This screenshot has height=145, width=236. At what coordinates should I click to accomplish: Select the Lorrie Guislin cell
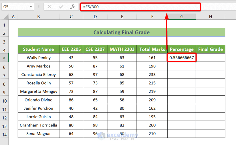coord(39,117)
